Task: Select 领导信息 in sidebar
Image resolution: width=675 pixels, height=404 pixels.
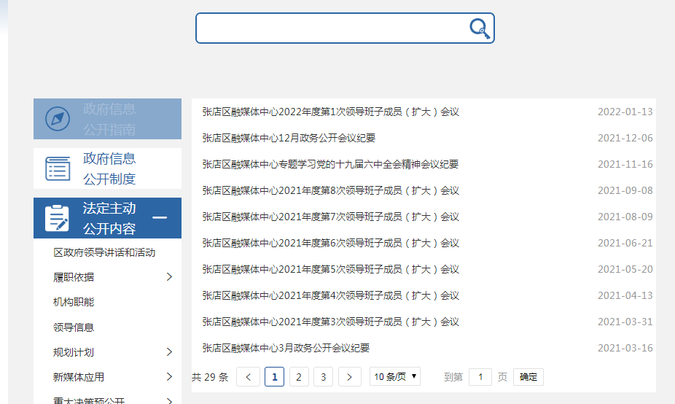Action: tap(74, 327)
